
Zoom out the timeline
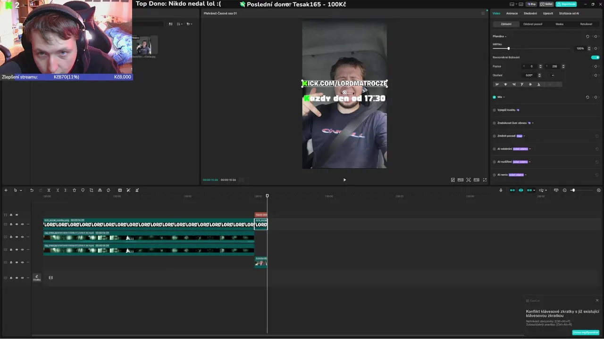tap(564, 190)
